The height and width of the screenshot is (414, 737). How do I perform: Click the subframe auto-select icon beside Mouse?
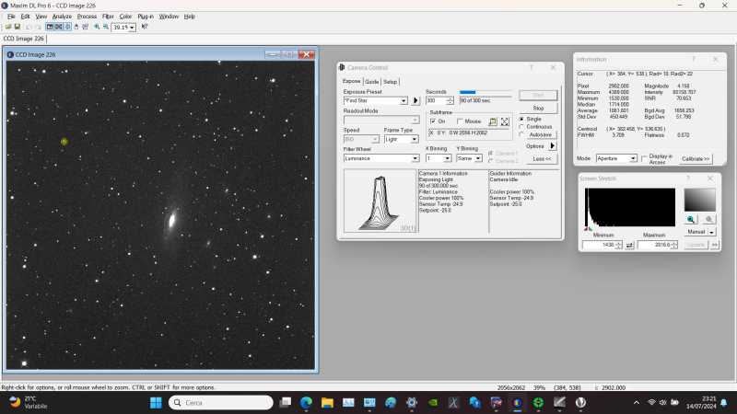(x=493, y=121)
